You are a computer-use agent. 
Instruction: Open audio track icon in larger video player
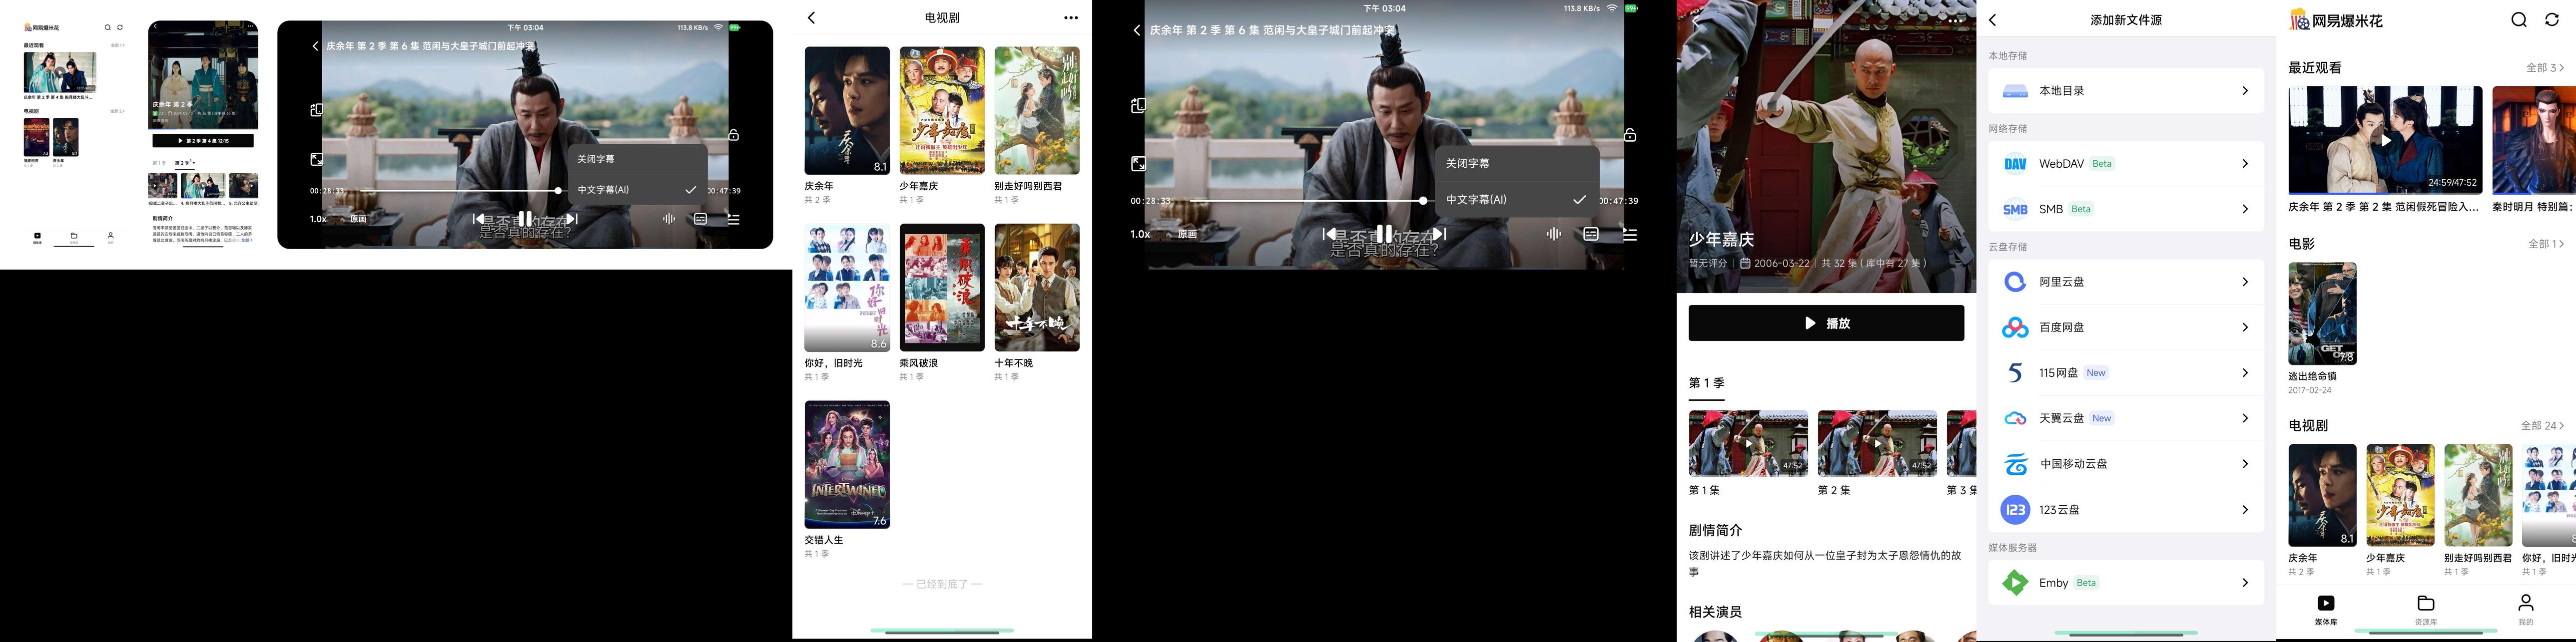pyautogui.click(x=1553, y=234)
